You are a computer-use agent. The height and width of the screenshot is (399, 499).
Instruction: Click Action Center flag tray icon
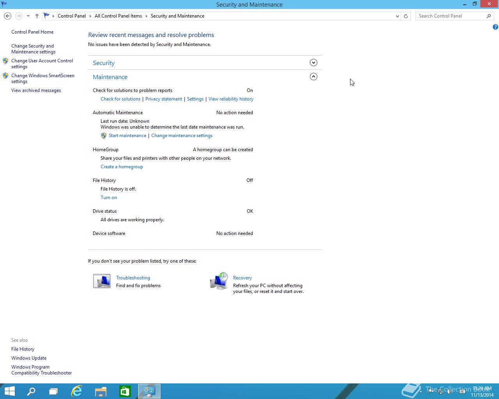click(430, 392)
